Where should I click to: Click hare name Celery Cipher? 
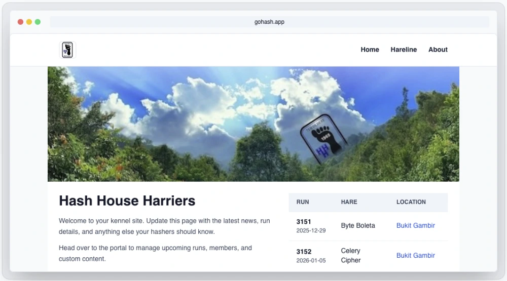(x=351, y=256)
